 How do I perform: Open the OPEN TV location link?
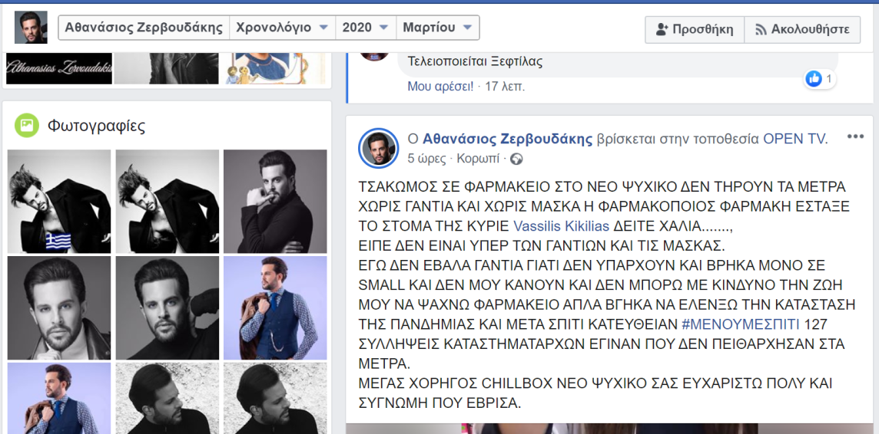(794, 139)
